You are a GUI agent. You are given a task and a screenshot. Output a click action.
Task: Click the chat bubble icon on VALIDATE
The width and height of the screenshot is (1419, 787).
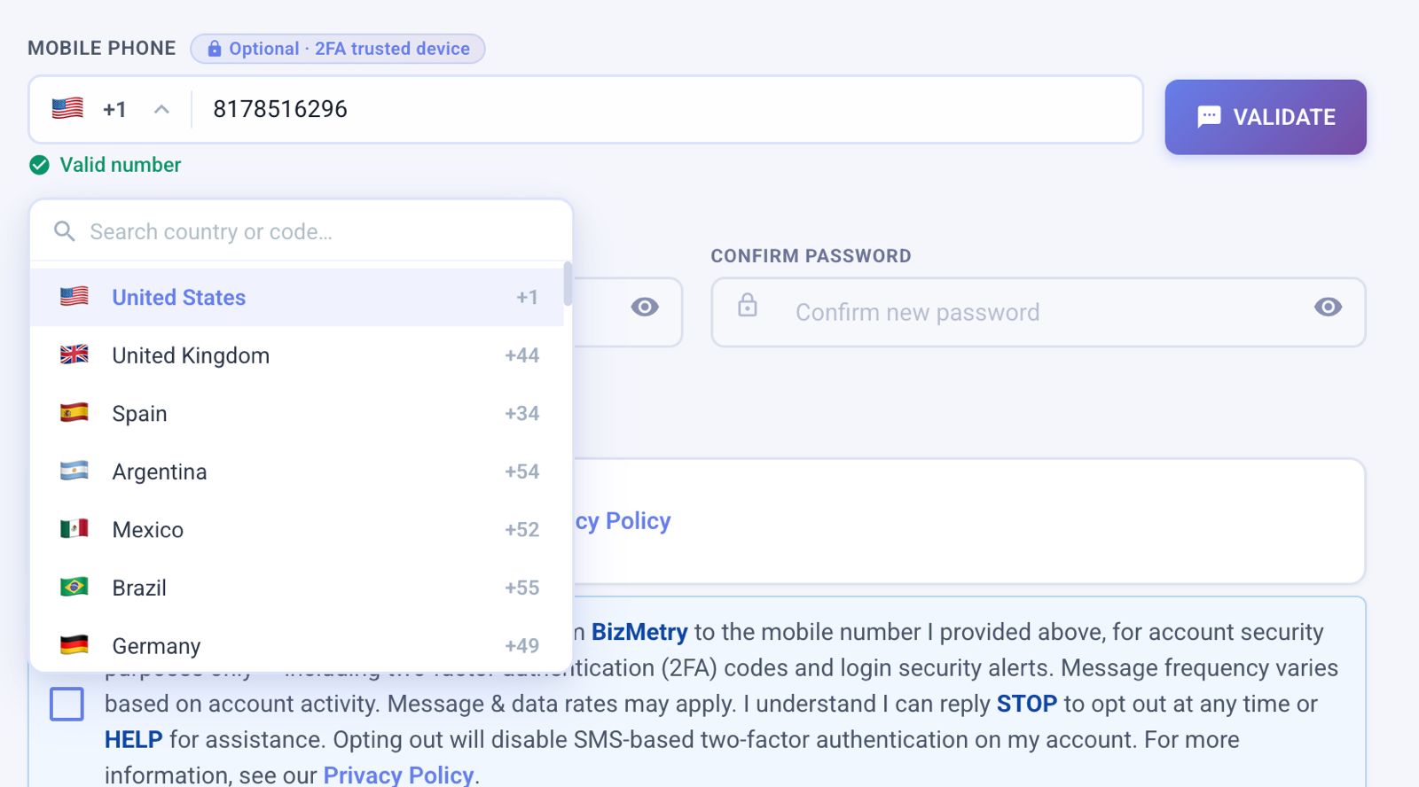click(1209, 117)
